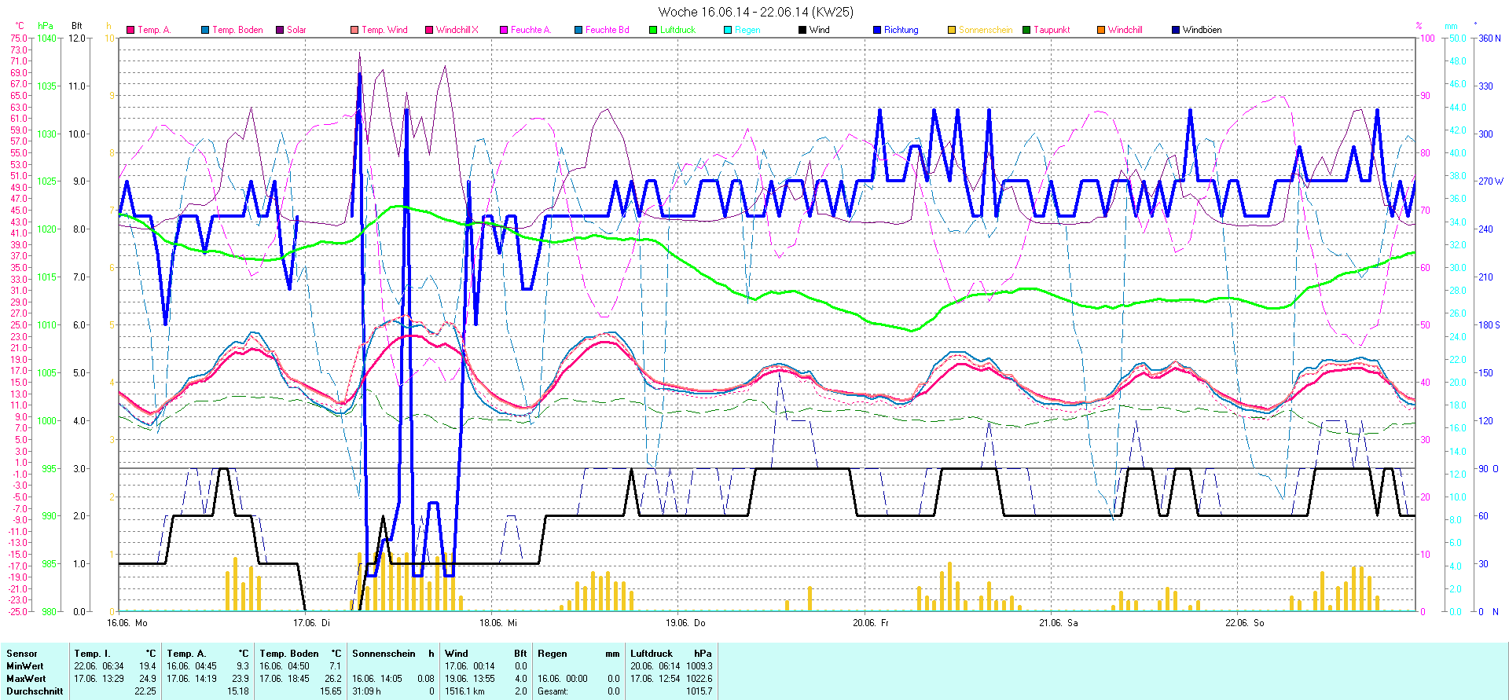Image resolution: width=1509 pixels, height=700 pixels.
Task: Select the 19.06. Do date marker
Action: [x=685, y=623]
